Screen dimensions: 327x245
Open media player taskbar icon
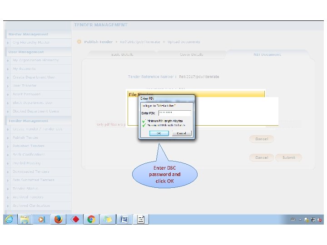tap(41, 220)
